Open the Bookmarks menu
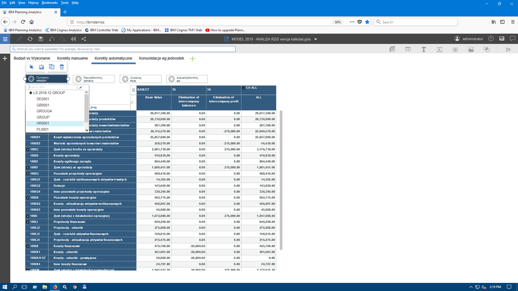The height and width of the screenshot is (291, 518). [x=50, y=2]
